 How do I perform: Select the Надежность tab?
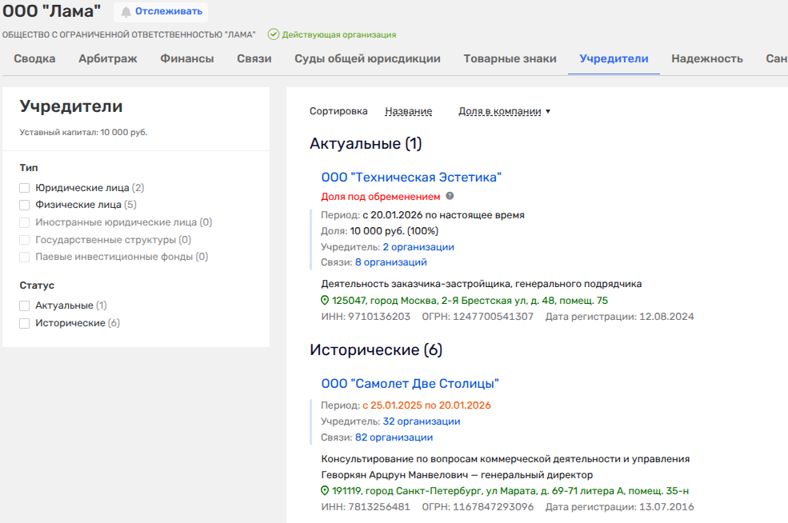(706, 58)
